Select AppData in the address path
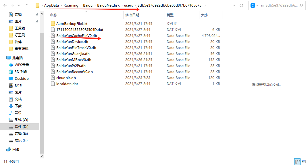 [x=51, y=5]
